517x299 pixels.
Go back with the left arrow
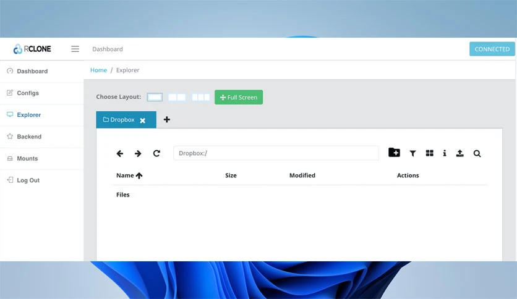tap(120, 153)
